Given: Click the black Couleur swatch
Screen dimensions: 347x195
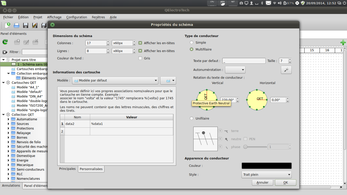Looking at the screenshot, I should tap(266, 166).
